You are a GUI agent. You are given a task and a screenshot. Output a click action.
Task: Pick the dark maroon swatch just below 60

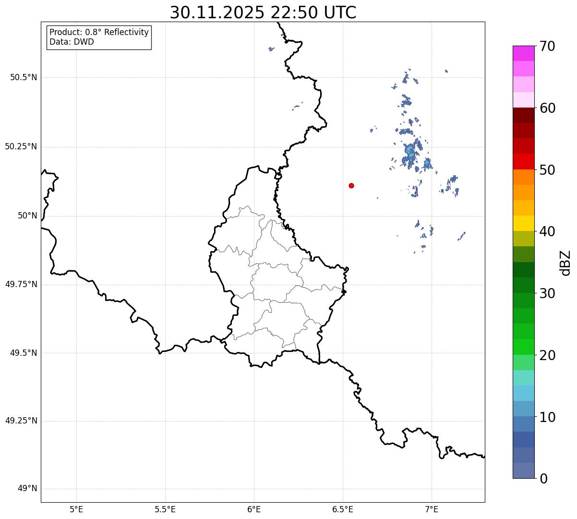click(523, 115)
